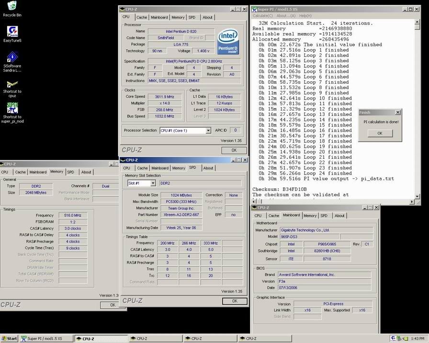Activate the second CPU-Z taskbar button
429x343 pixels.
[156, 338]
